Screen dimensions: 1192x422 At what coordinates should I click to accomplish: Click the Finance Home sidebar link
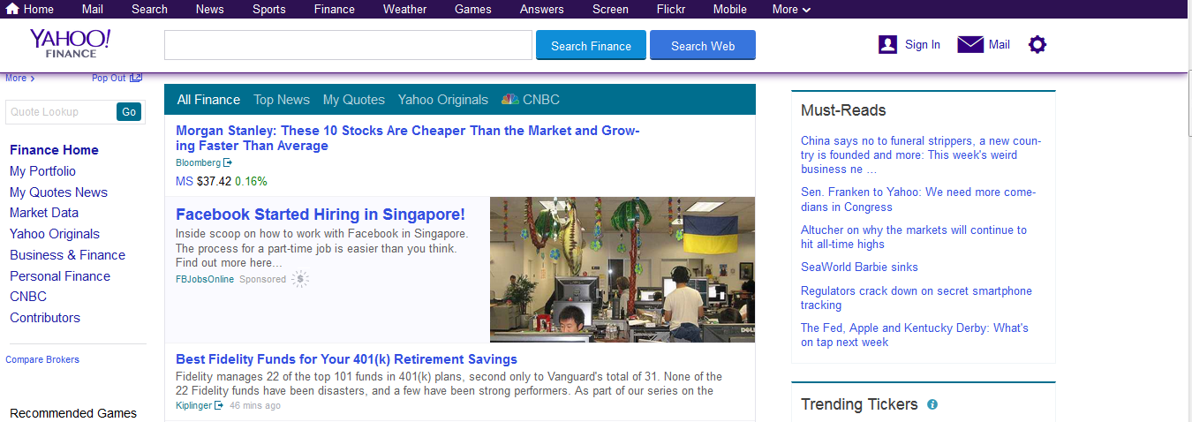click(x=54, y=150)
